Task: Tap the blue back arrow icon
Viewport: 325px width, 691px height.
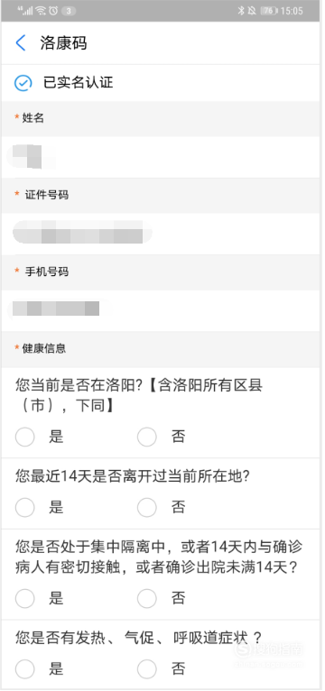Action: point(20,43)
